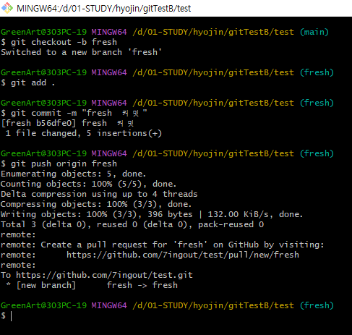Click the final prompt's '(fresh)' branch label

pyautogui.click(x=317, y=305)
